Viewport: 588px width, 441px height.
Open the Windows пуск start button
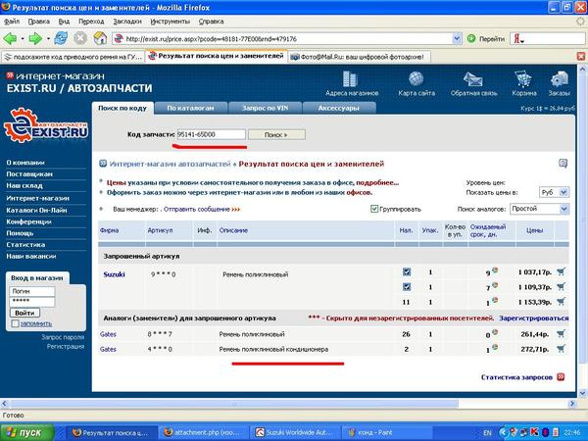click(x=27, y=432)
